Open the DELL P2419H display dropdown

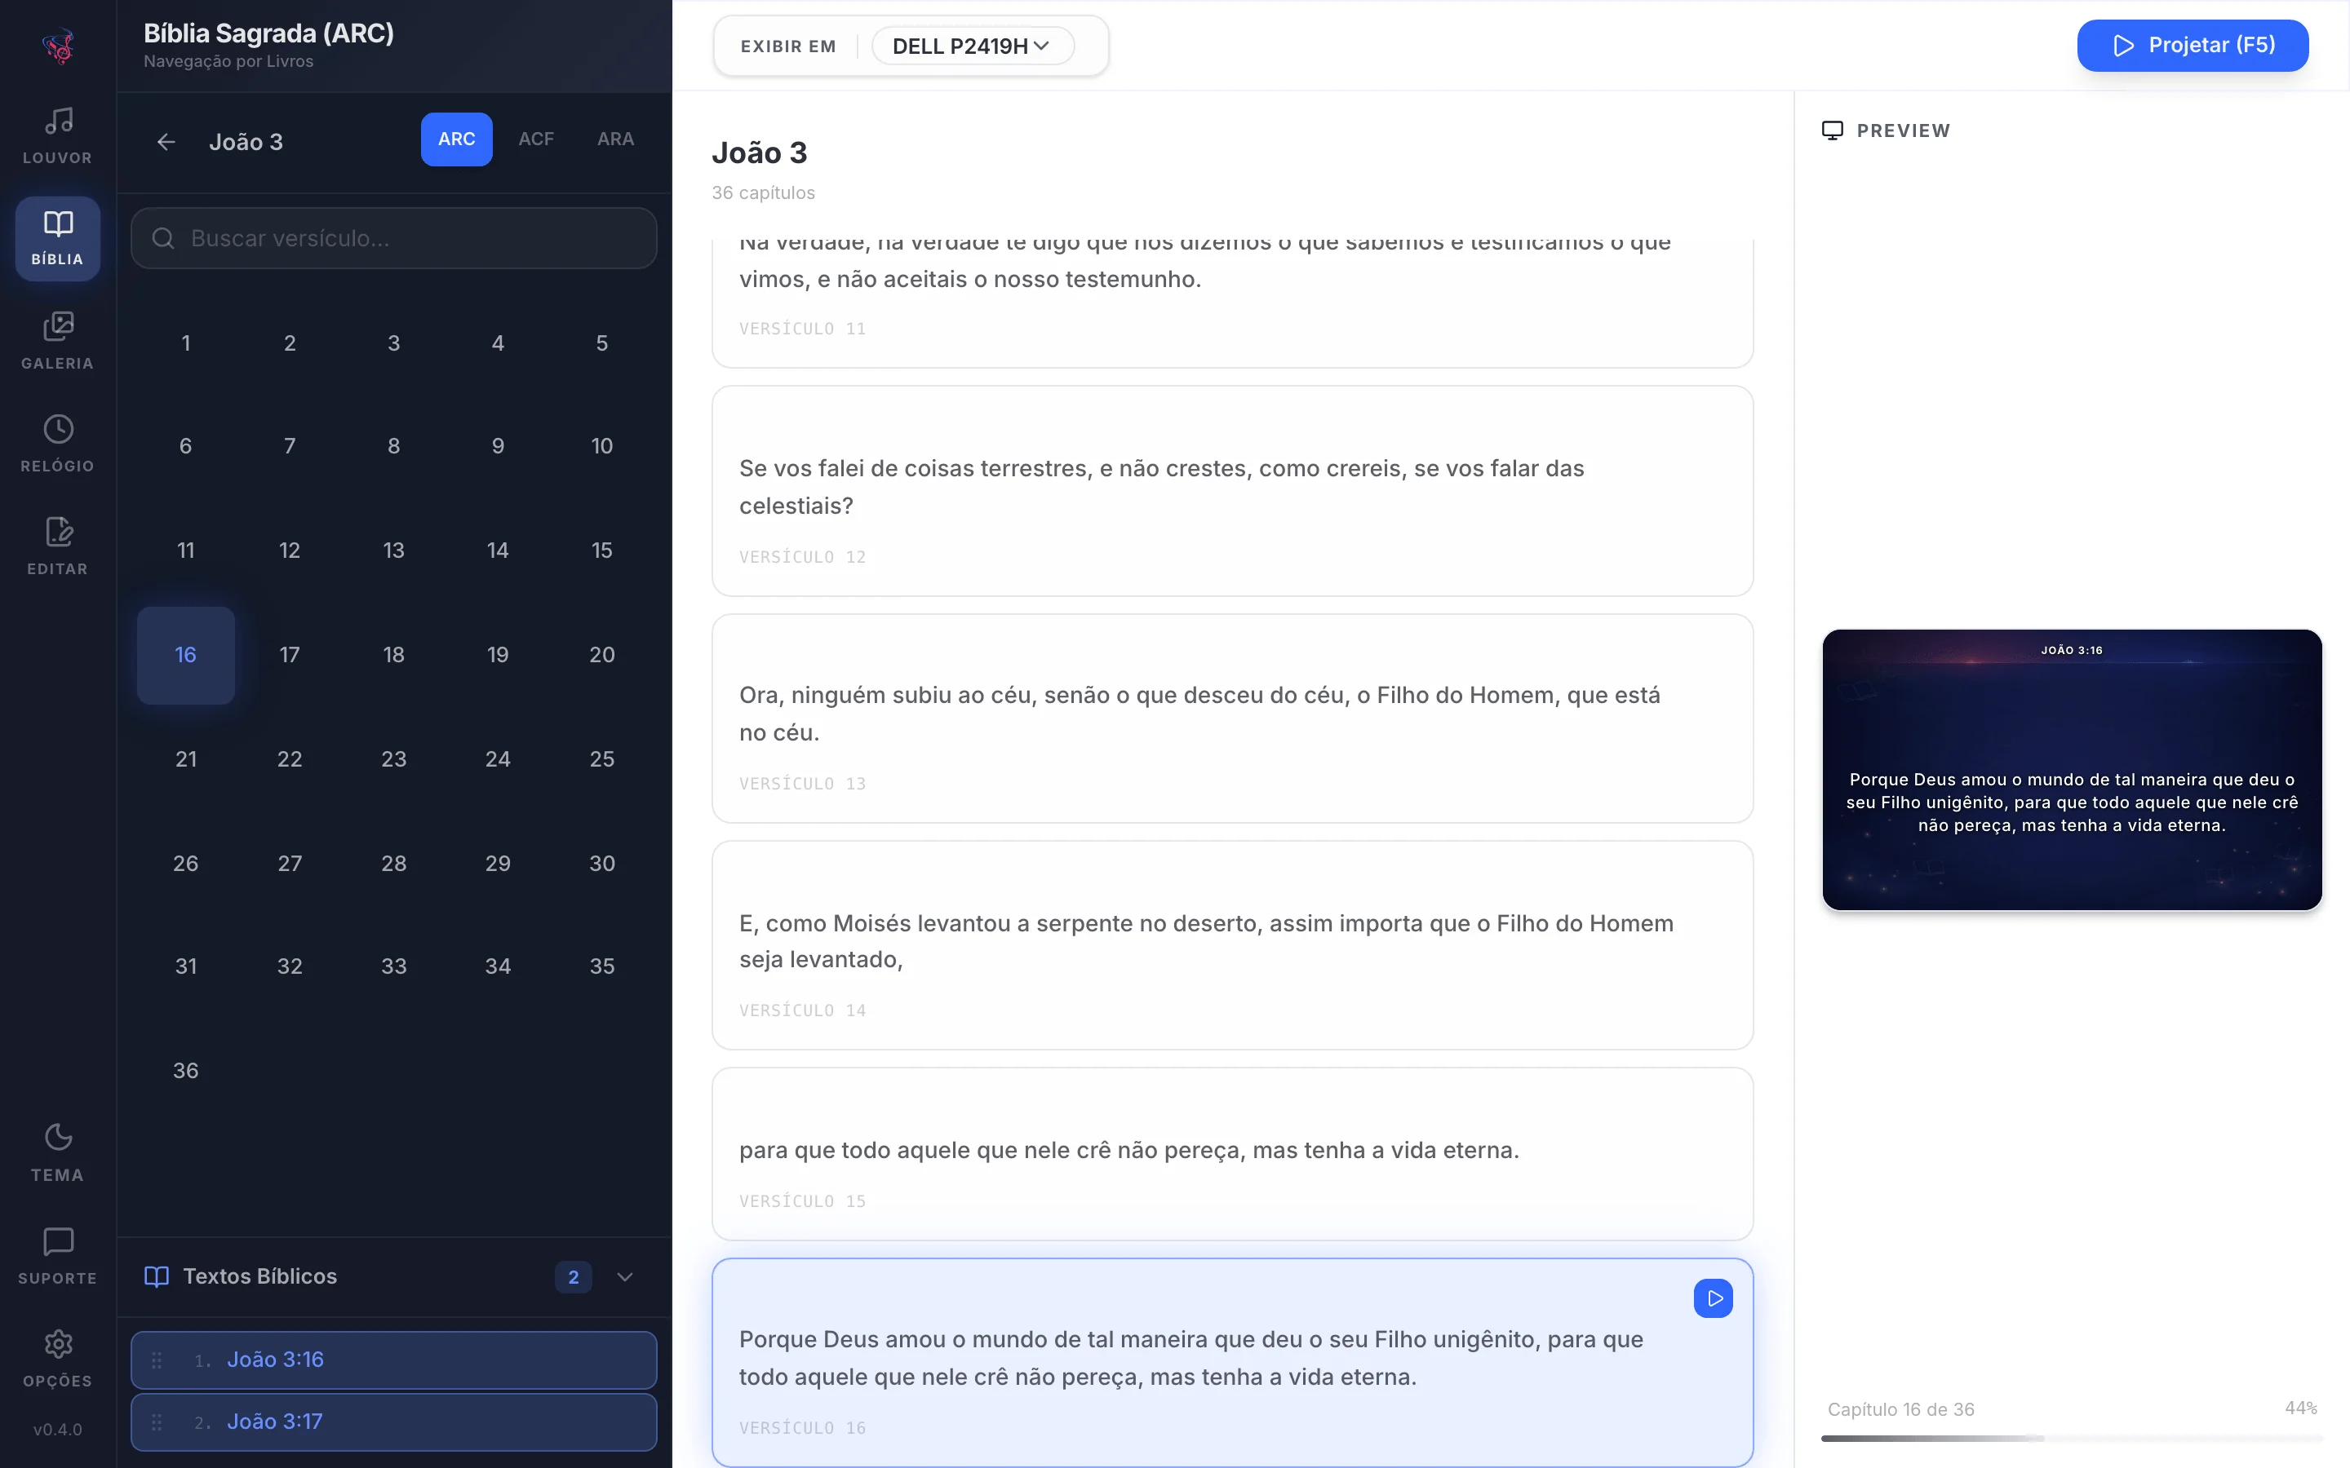point(972,46)
